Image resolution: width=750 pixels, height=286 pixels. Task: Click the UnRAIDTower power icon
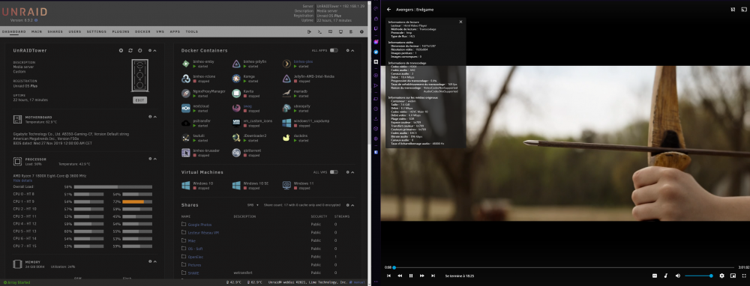coord(139,50)
